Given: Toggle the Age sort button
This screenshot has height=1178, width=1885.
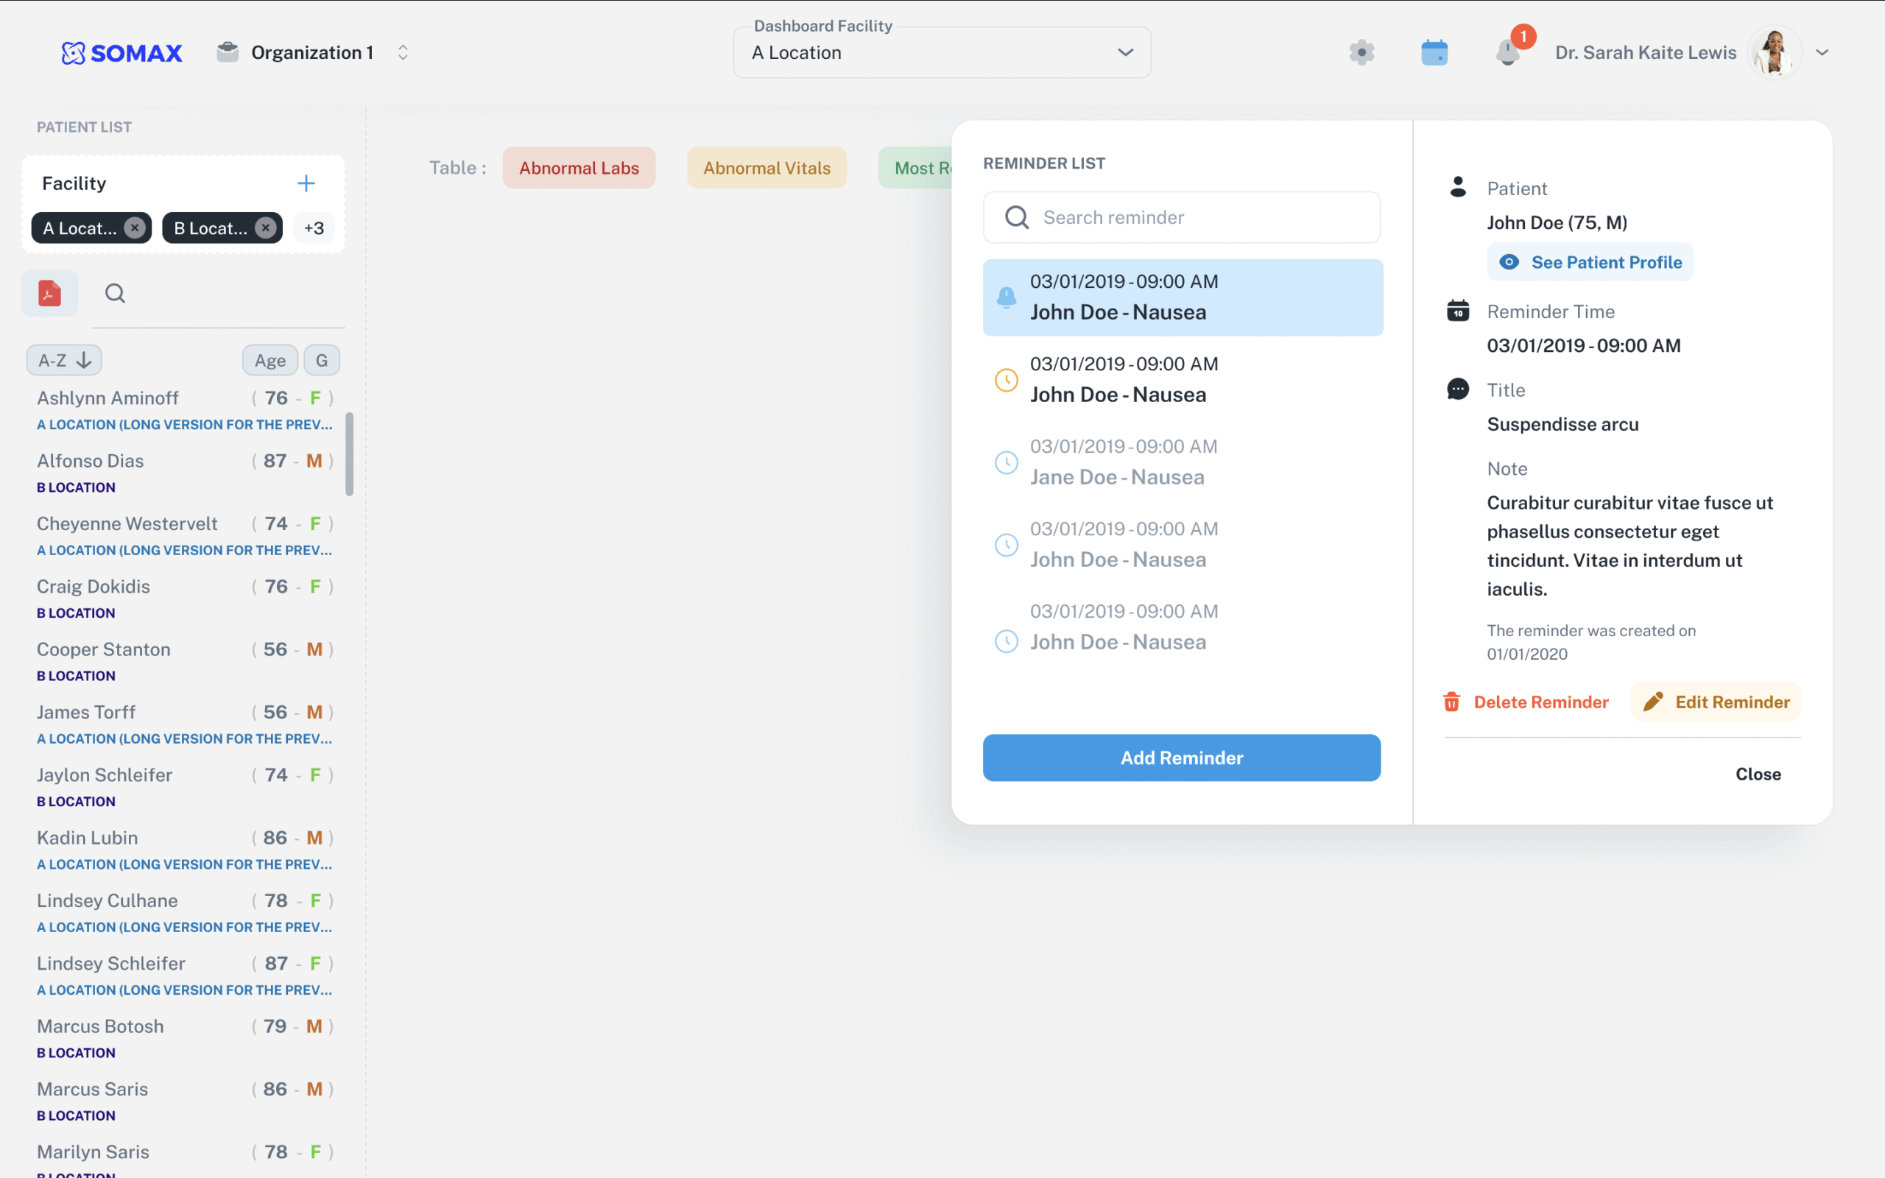Looking at the screenshot, I should point(269,360).
